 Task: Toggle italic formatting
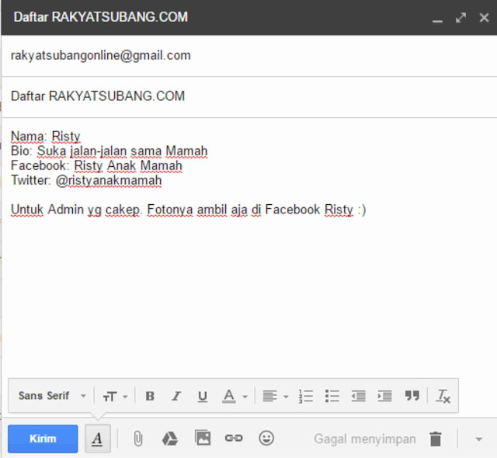176,396
